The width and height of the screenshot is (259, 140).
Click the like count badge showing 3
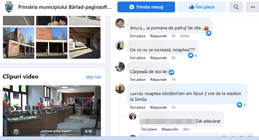coord(242,105)
